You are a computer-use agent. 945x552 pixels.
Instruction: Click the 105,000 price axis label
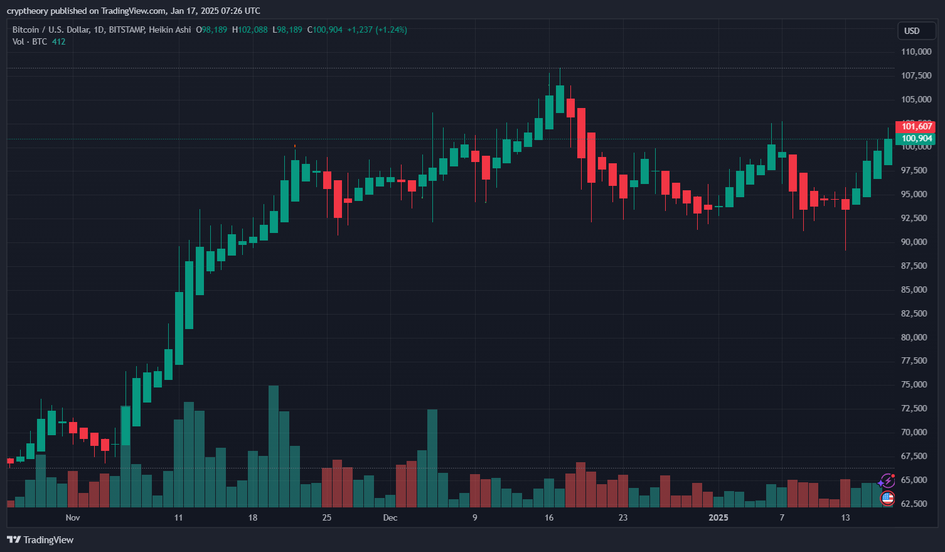coord(916,99)
